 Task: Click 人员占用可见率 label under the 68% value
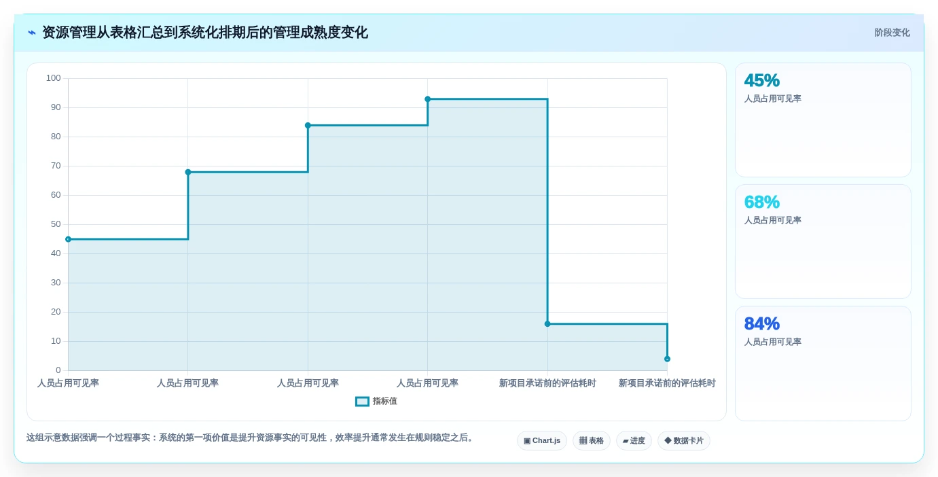point(773,220)
